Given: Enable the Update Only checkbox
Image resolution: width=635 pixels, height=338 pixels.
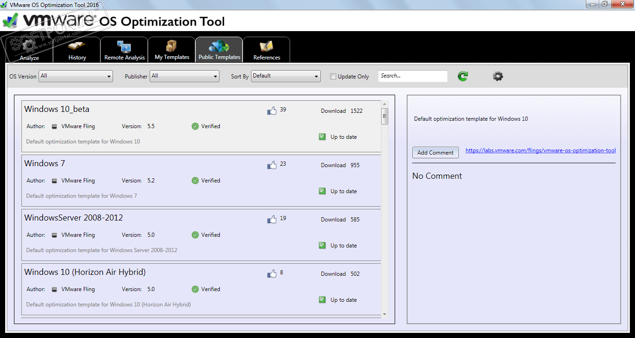Looking at the screenshot, I should [333, 77].
